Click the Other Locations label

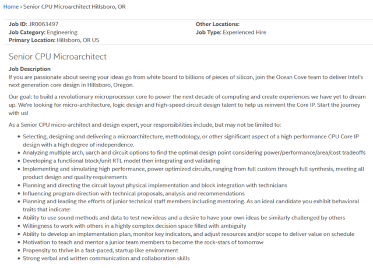217,24
